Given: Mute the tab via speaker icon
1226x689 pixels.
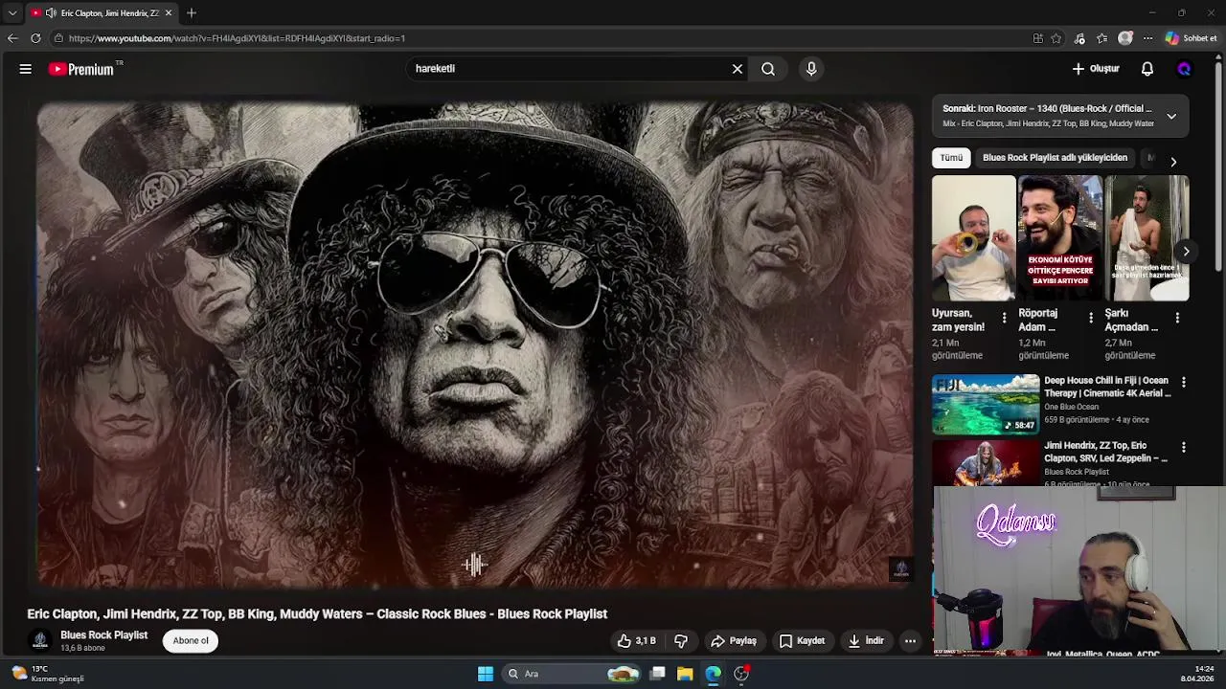Looking at the screenshot, I should 51,13.
